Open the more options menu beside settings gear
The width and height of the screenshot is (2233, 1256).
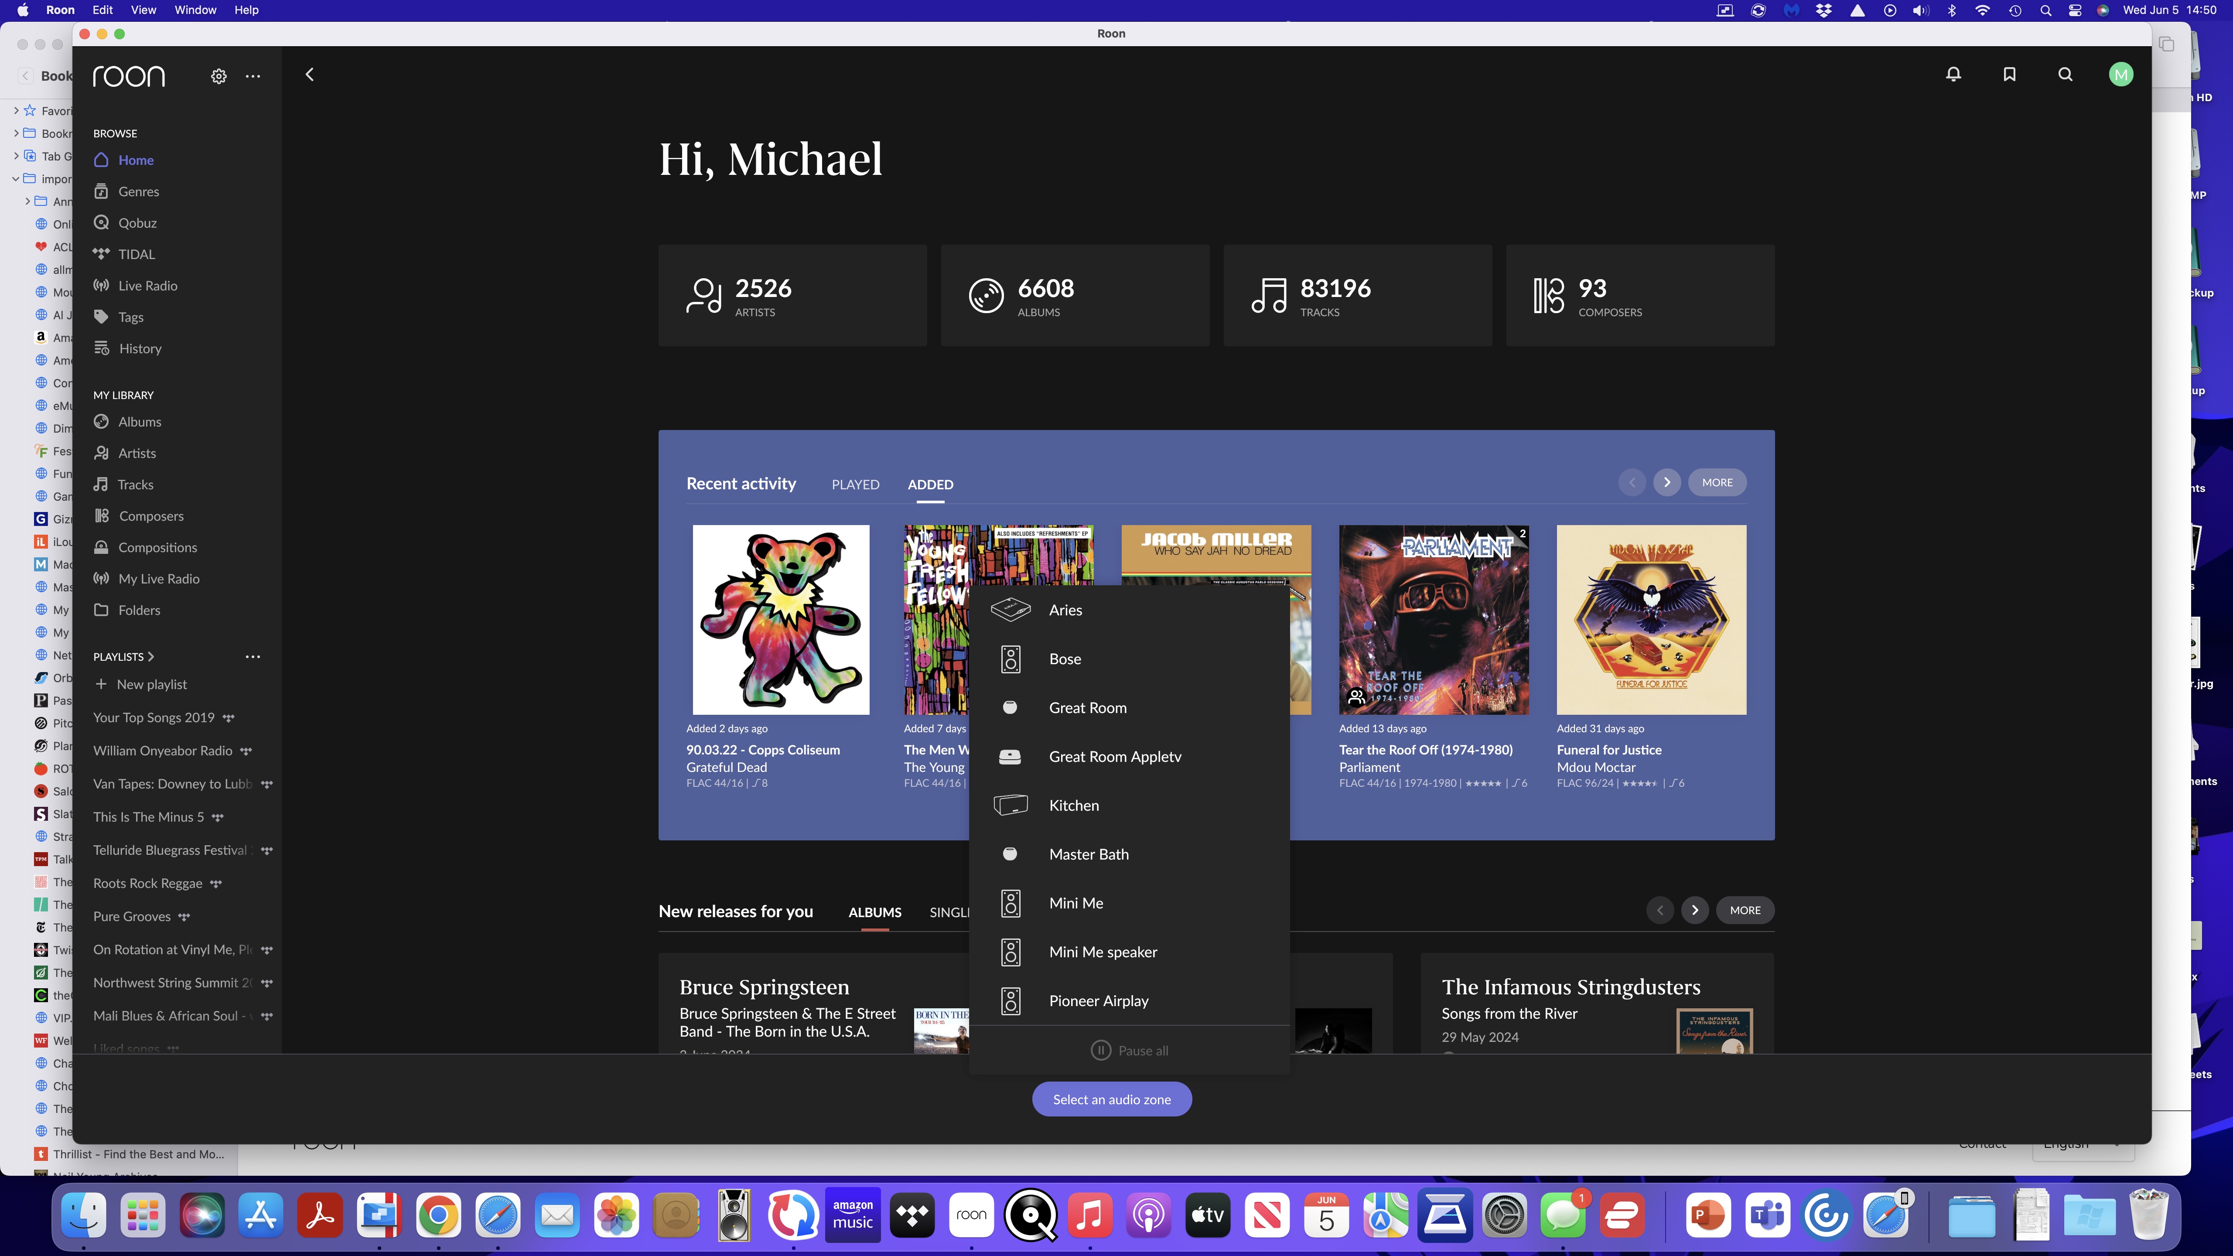252,76
